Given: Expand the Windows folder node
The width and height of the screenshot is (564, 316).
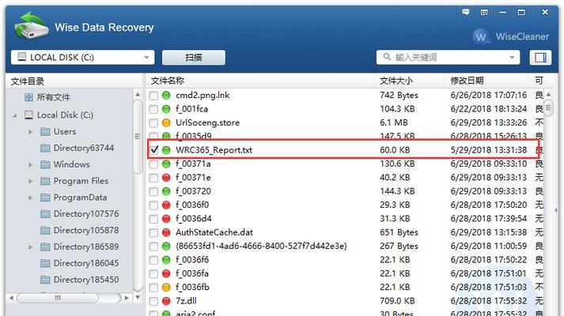Looking at the screenshot, I should (x=31, y=165).
